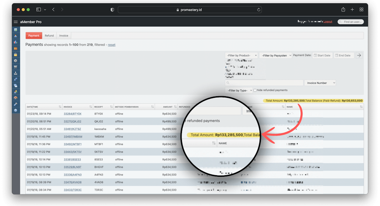
Task: Open invoice 33497/1MBXM
Action: (73, 137)
